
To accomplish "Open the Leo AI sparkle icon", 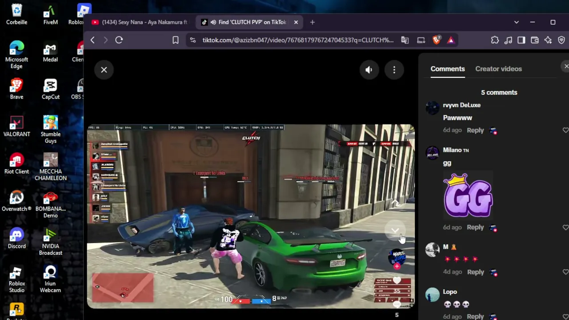I will click(548, 40).
